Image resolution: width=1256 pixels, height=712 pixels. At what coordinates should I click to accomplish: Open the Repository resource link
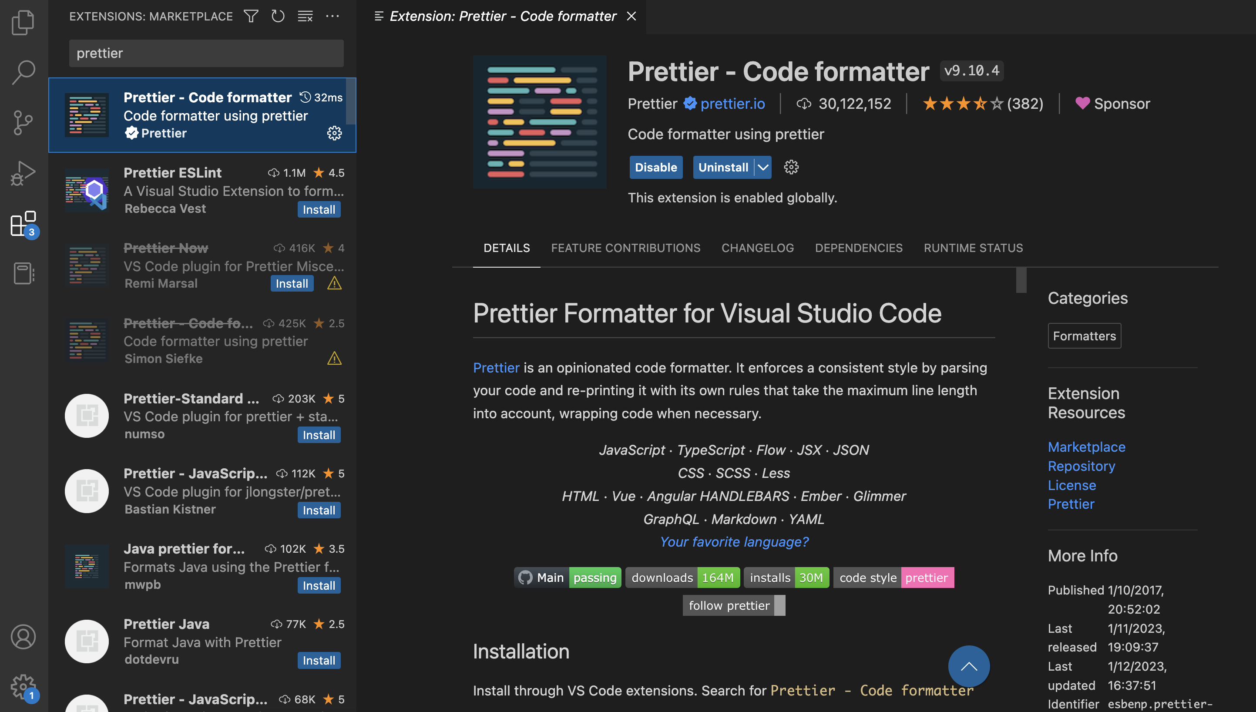(1081, 466)
